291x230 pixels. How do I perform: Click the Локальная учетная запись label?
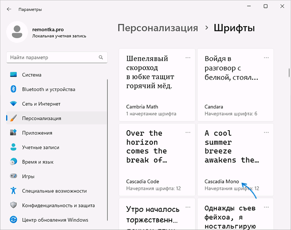59,36
